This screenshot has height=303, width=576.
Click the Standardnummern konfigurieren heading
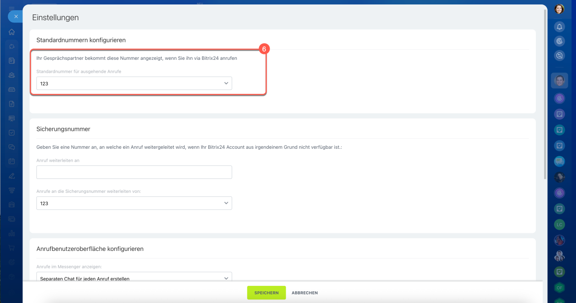81,40
